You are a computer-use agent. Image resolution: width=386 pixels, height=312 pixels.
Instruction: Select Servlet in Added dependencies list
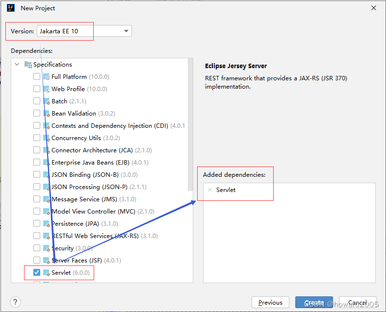(x=226, y=190)
